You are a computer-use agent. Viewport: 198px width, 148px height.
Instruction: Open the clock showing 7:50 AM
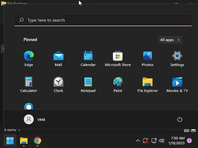(177, 141)
